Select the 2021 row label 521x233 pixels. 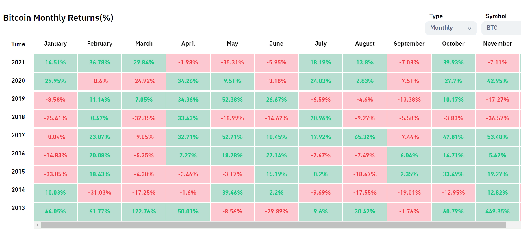click(18, 62)
